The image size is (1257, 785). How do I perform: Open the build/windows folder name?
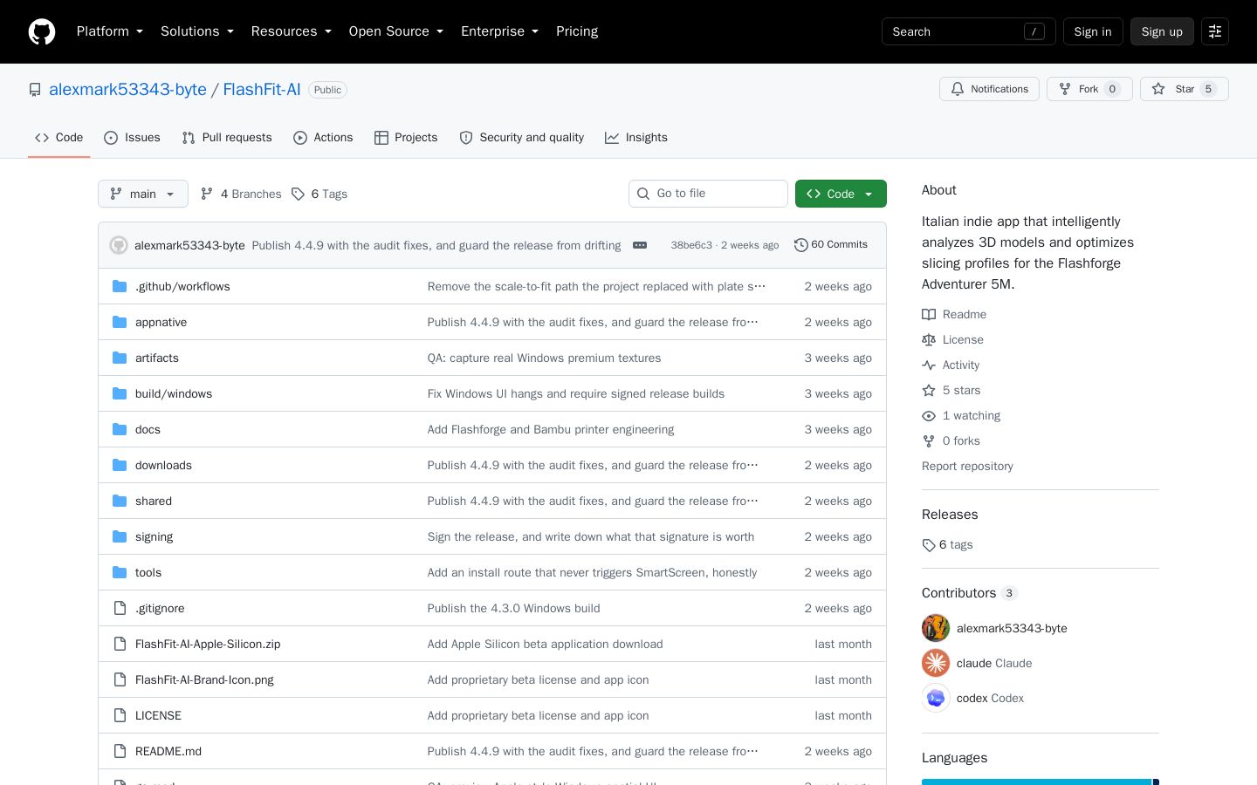tap(174, 393)
